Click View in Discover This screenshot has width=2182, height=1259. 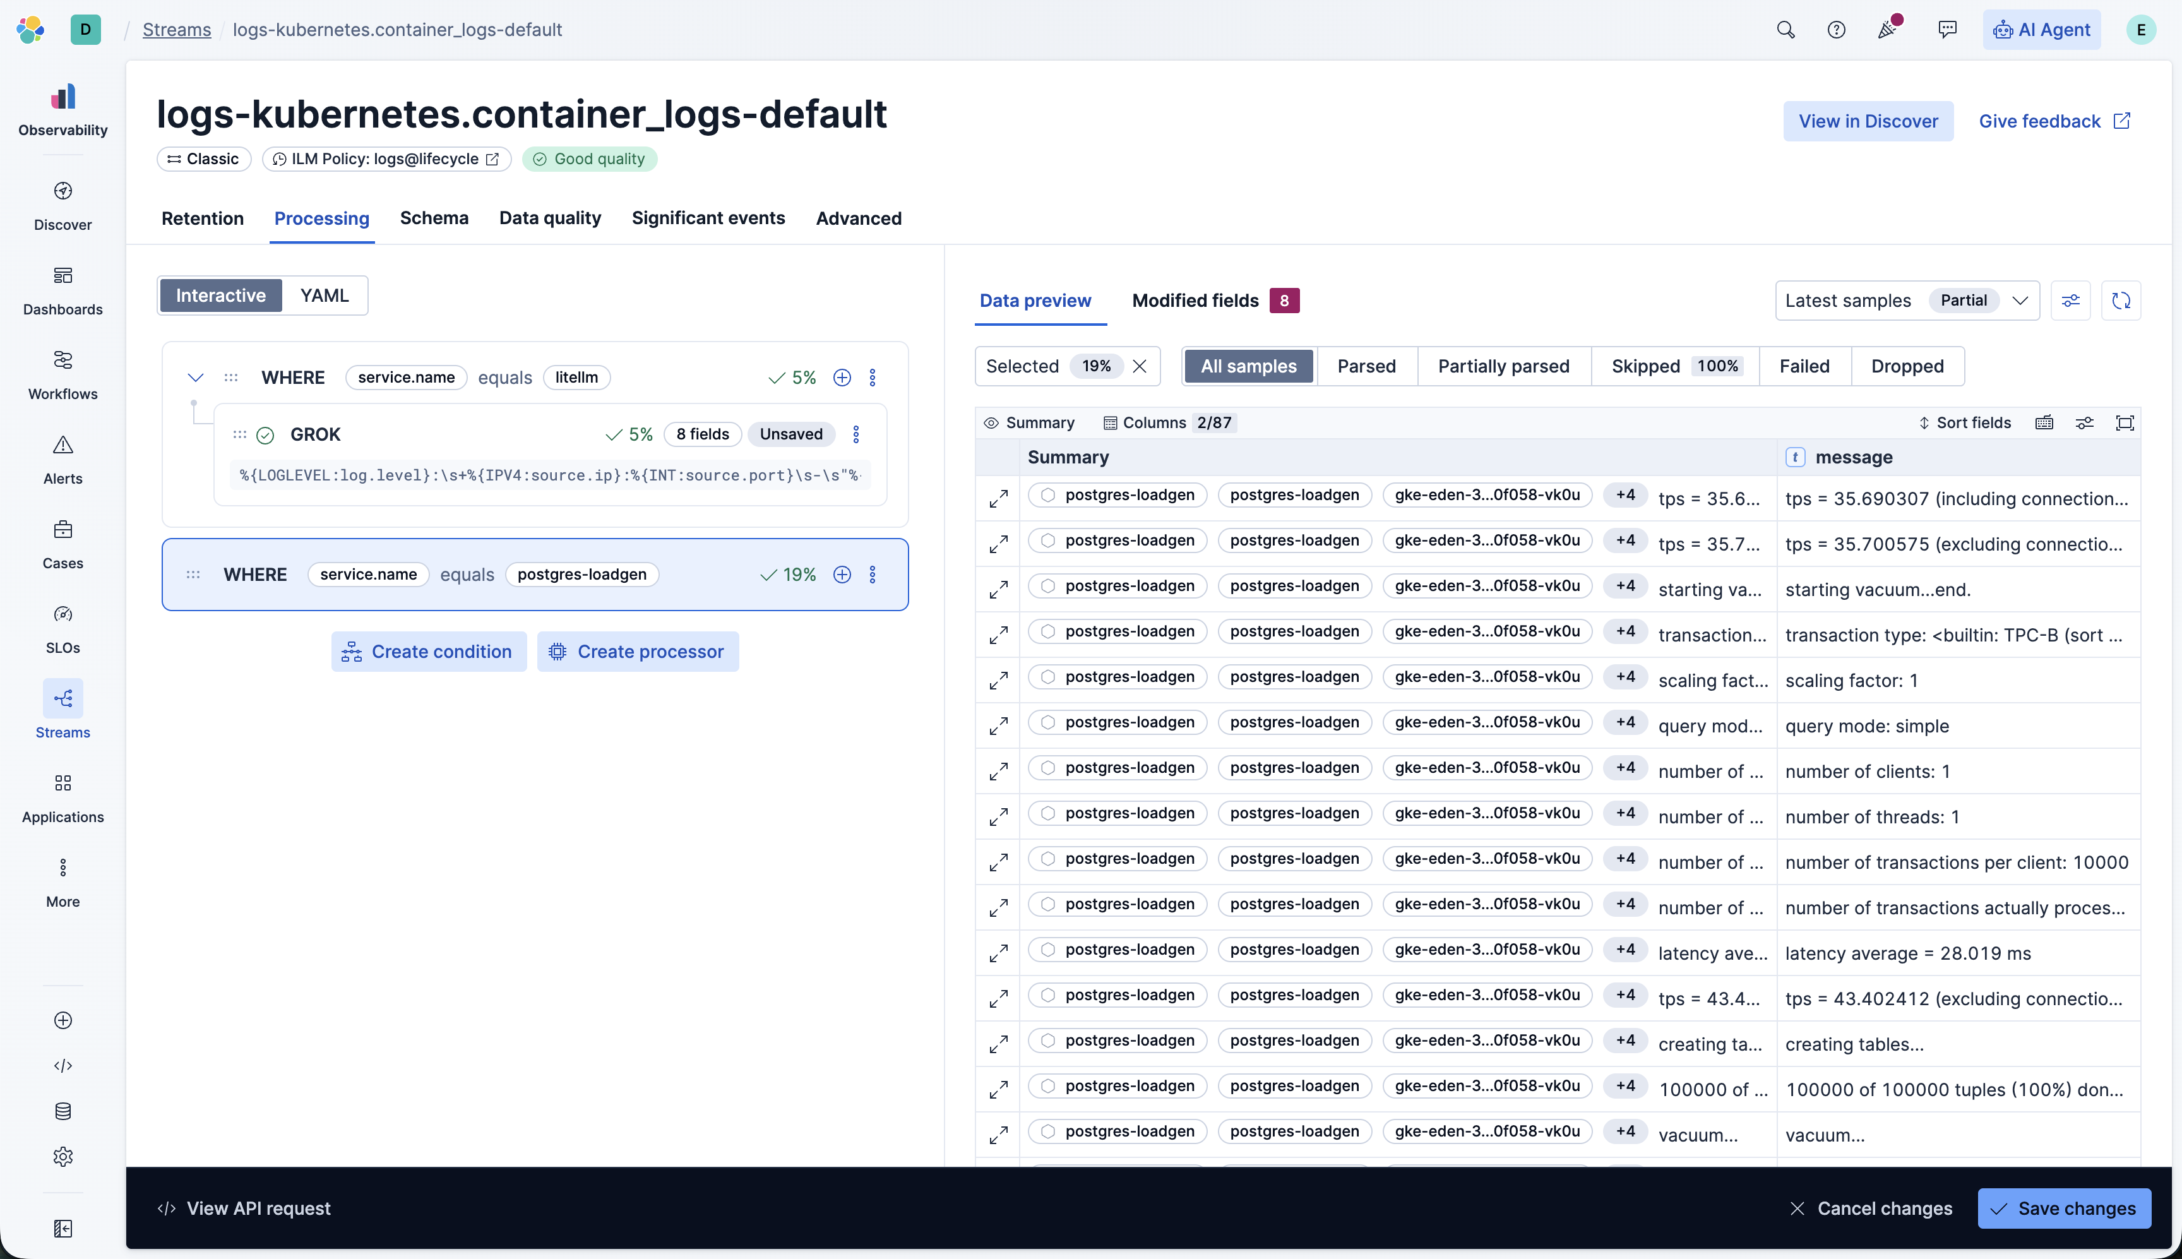tap(1868, 121)
